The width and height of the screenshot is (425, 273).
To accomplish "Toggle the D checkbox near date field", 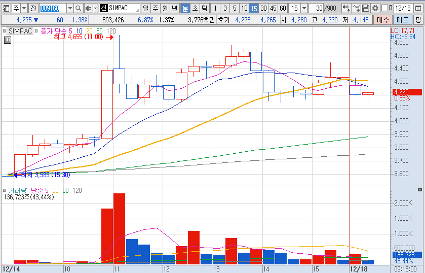I will point(384,8).
